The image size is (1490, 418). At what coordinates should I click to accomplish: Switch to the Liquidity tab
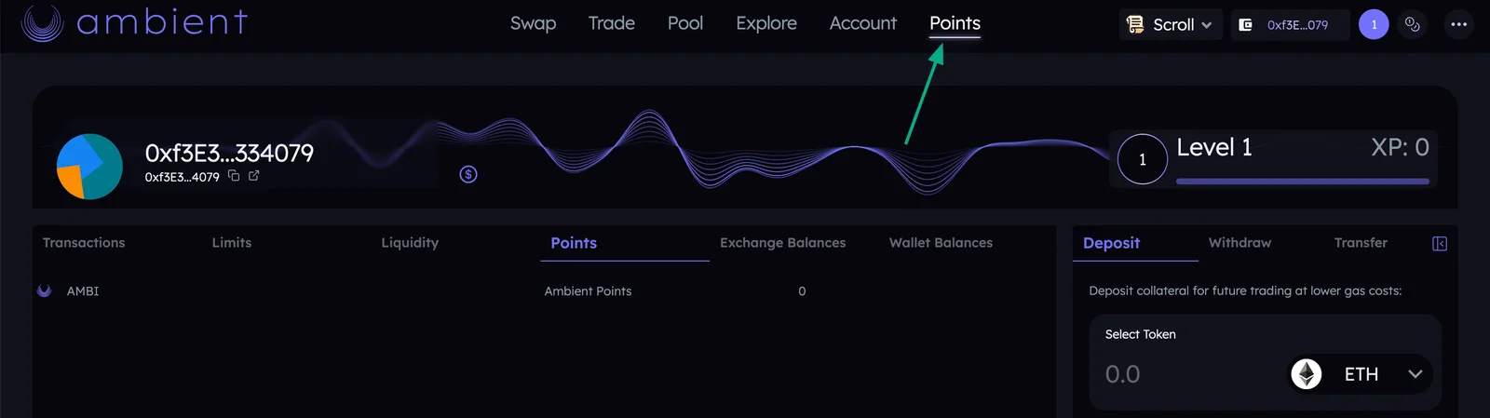pyautogui.click(x=410, y=243)
